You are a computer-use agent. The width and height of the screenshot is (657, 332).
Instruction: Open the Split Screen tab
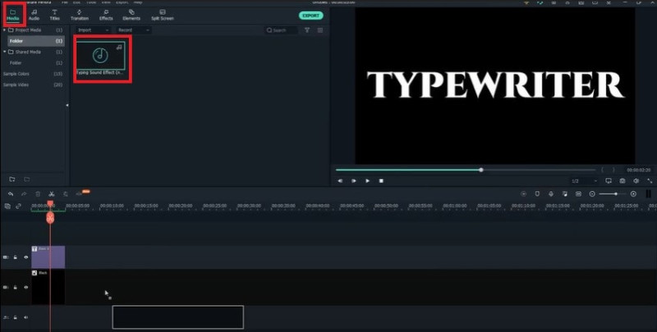tap(162, 15)
